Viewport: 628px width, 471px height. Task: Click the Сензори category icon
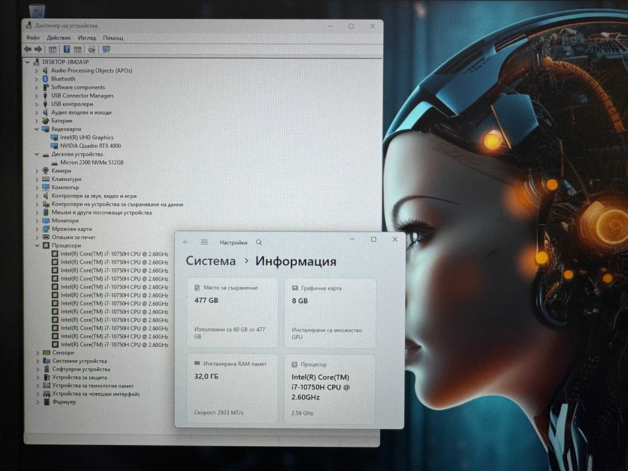pyautogui.click(x=46, y=353)
